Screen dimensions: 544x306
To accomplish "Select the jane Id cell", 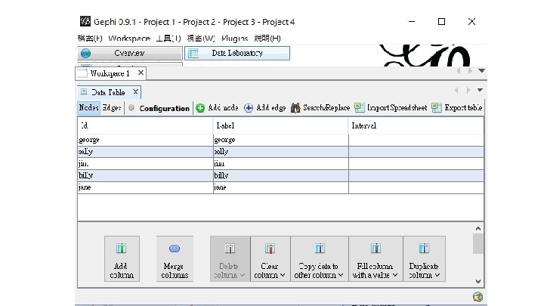I will point(145,187).
